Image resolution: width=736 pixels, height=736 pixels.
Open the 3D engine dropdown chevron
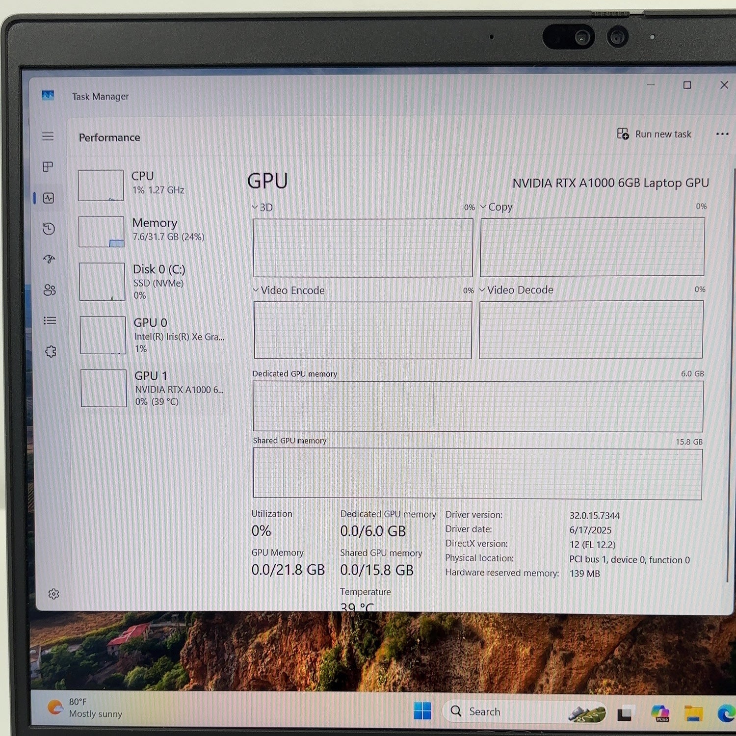click(x=255, y=208)
